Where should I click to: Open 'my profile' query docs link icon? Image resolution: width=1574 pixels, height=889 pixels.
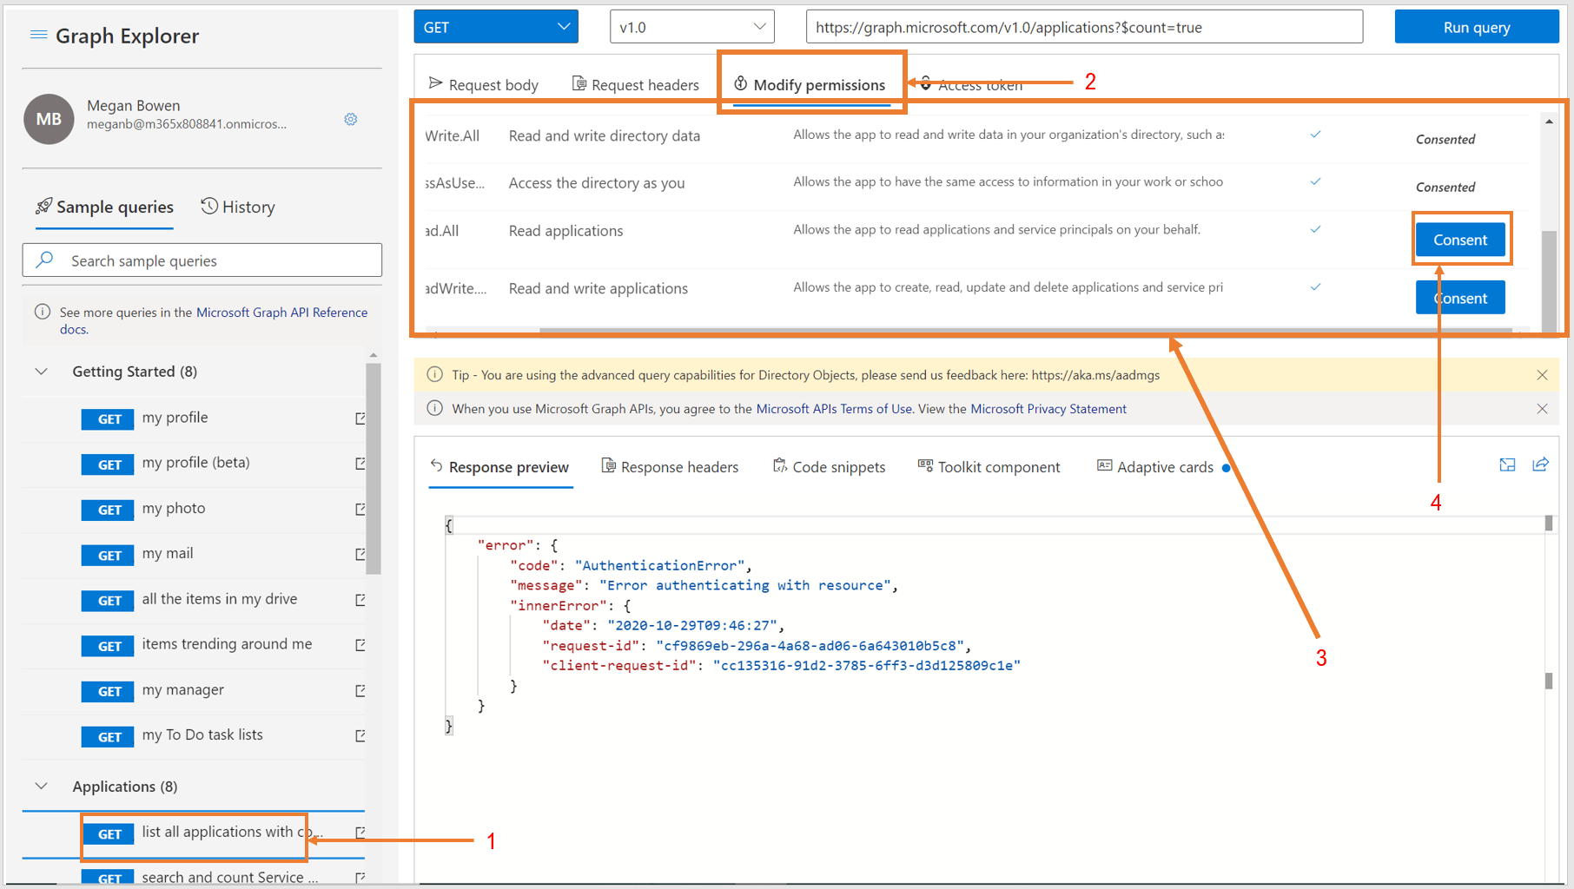point(360,418)
